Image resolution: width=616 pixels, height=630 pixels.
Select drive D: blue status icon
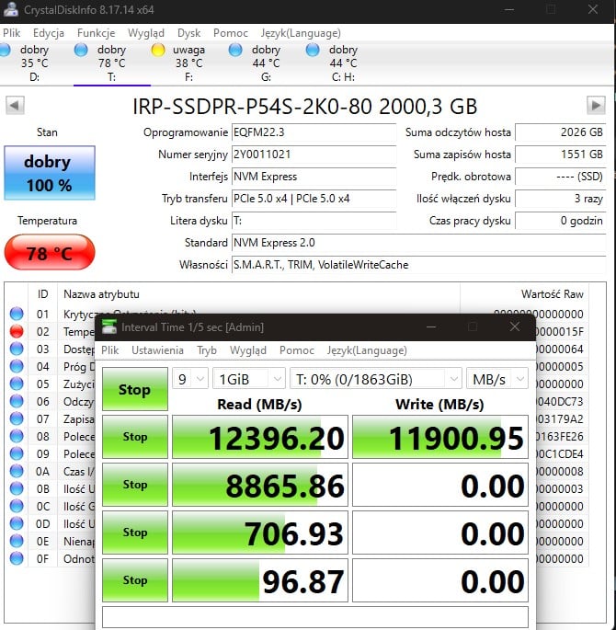(x=5, y=50)
